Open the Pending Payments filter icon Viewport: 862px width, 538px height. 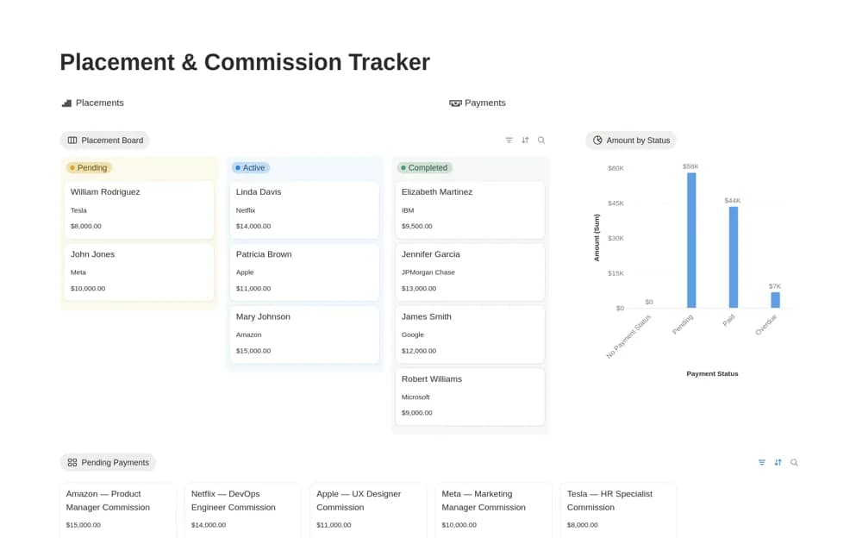[762, 463]
